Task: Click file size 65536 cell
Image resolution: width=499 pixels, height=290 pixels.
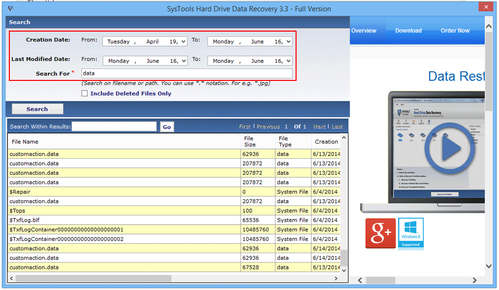Action: (x=258, y=220)
